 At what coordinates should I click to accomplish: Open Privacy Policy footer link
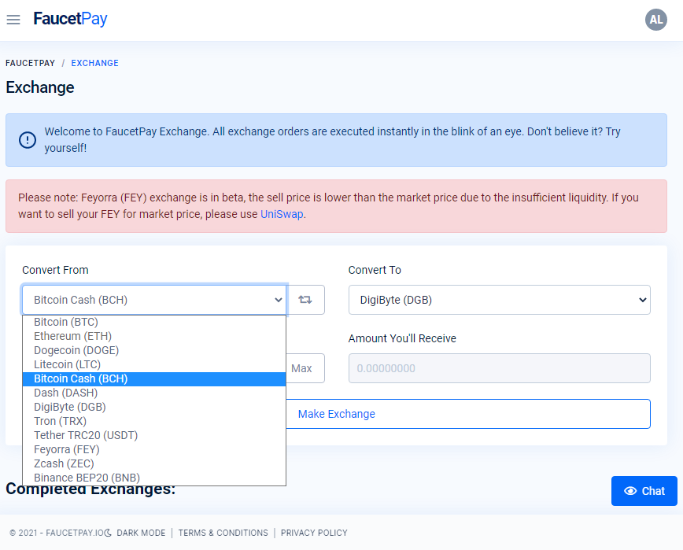(314, 533)
